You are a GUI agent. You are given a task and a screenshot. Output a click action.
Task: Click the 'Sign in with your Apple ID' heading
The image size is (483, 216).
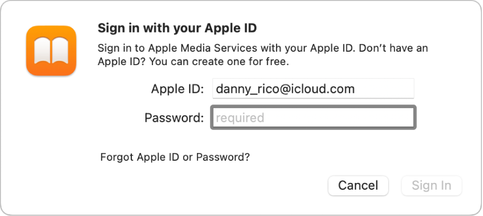[177, 27]
